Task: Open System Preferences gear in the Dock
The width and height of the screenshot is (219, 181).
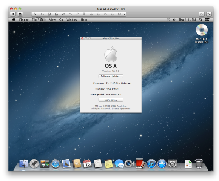Action: coord(172,163)
